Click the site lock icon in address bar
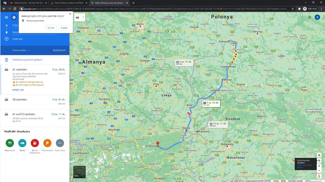325x182 pixels. coord(21,9)
